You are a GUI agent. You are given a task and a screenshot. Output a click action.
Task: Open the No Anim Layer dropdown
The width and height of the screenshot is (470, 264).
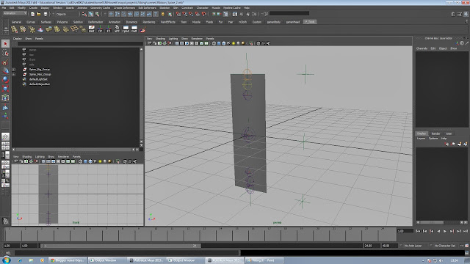tap(413, 246)
